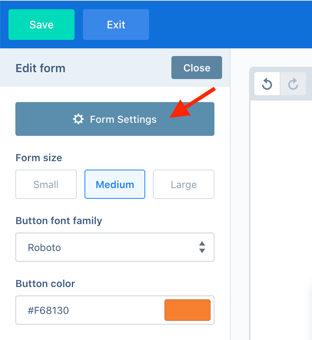This screenshot has width=312, height=340.
Task: Click the up-down arrows on font selector
Action: (x=202, y=247)
